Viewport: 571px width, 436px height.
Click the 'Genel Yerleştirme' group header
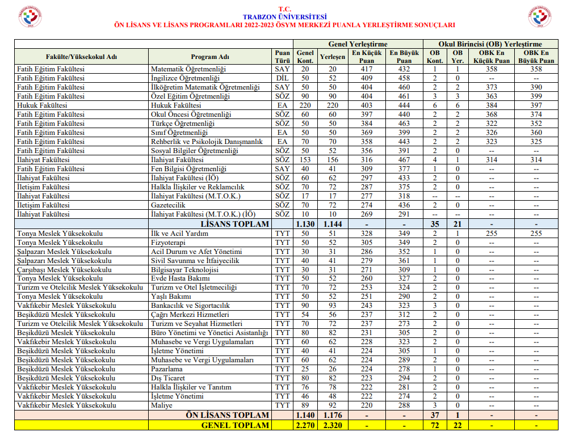point(358,44)
